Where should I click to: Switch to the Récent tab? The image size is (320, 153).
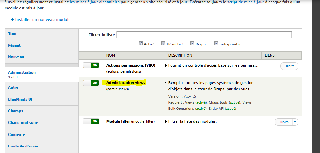point(14,45)
